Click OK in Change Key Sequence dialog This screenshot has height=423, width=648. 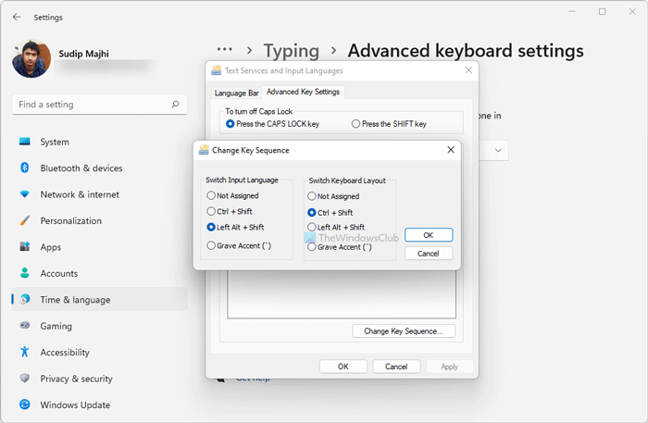tap(429, 235)
